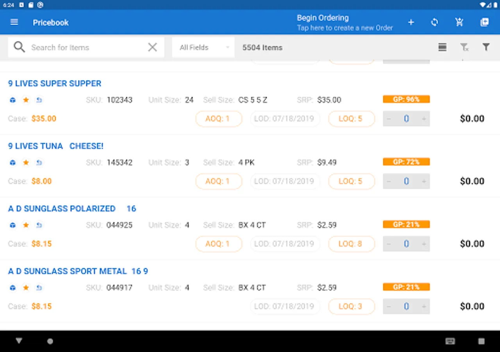Tap the LOD date for A D SUNGLASS POLARIZED
500x352 pixels.
[x=285, y=244]
